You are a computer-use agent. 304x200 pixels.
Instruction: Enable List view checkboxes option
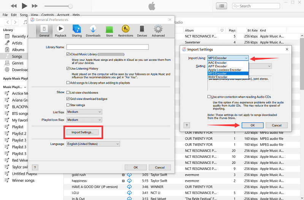68,92
